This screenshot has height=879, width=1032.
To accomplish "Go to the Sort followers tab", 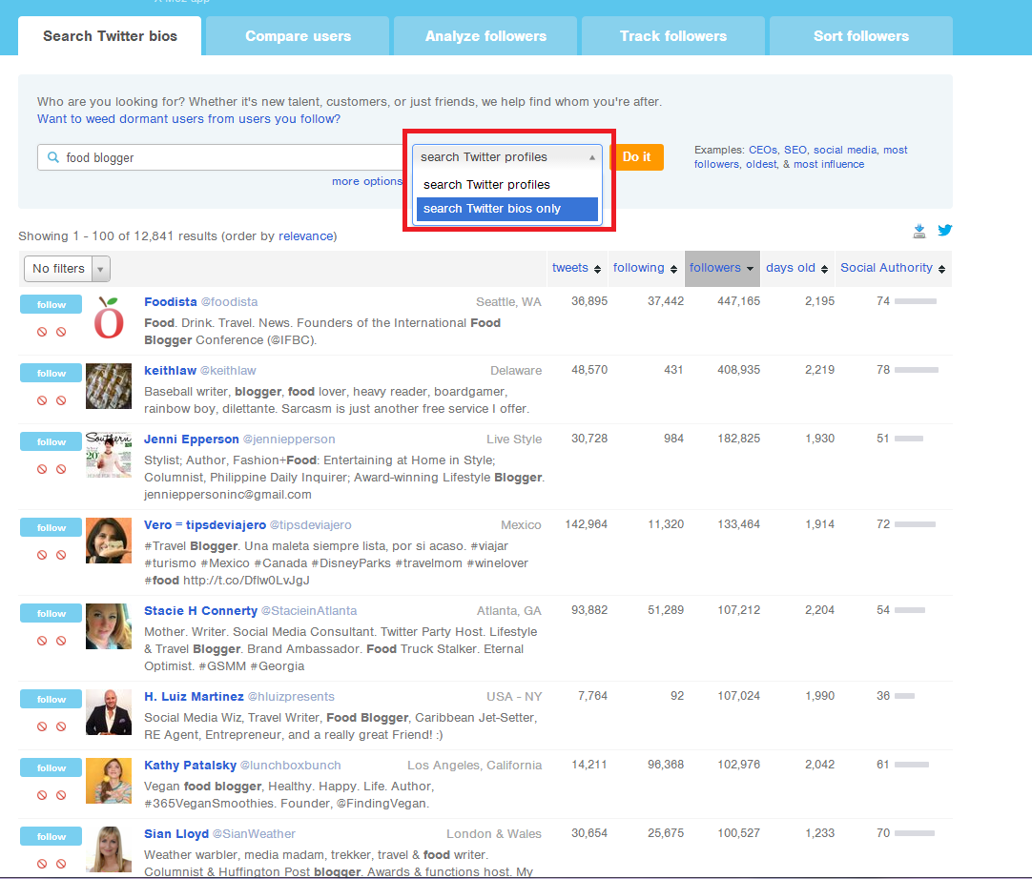I will tap(861, 36).
